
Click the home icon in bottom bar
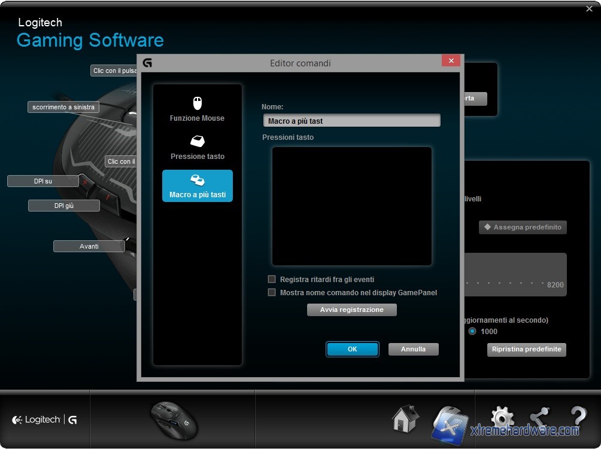tap(405, 419)
